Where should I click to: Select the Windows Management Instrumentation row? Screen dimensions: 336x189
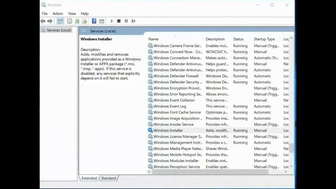[218, 142]
